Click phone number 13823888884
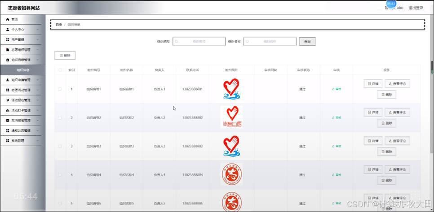434x212 pixels. coord(192,175)
